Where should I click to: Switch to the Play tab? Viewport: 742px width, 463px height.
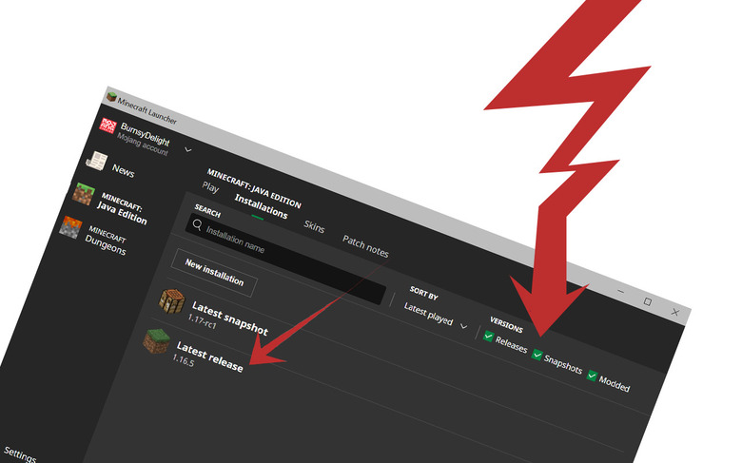[x=210, y=187]
